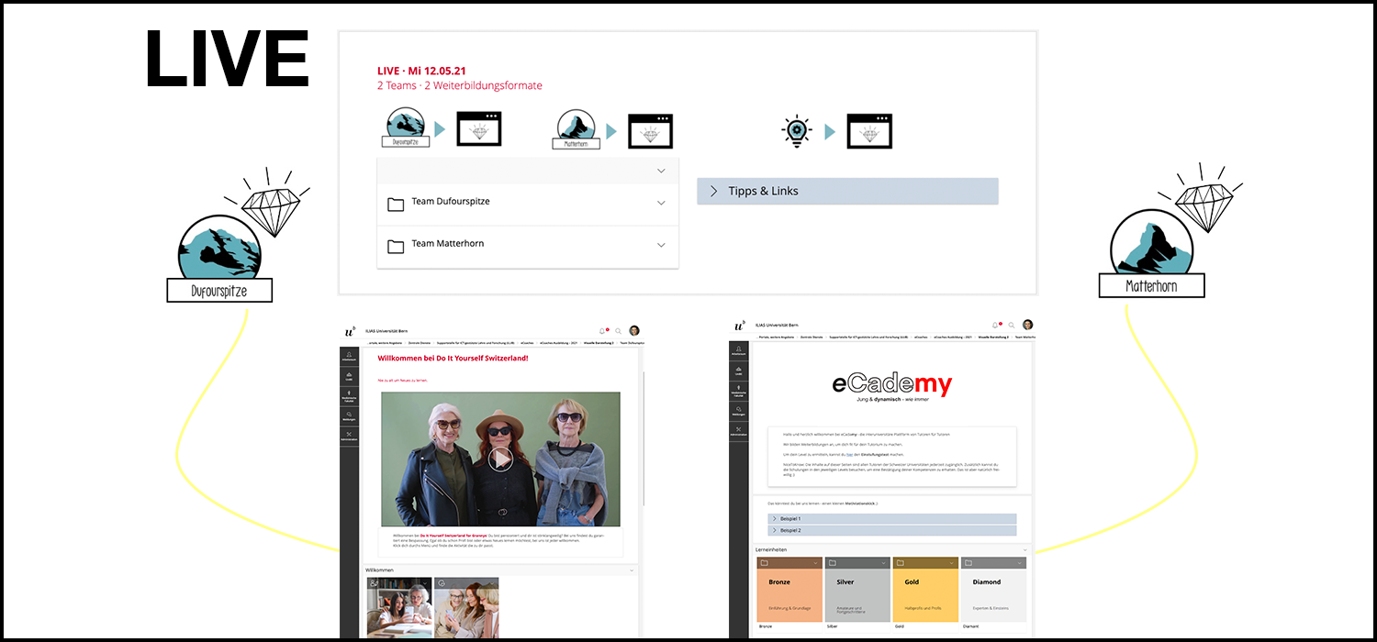Open notifications bell in the eCademy page
The height and width of the screenshot is (642, 1377).
[995, 325]
